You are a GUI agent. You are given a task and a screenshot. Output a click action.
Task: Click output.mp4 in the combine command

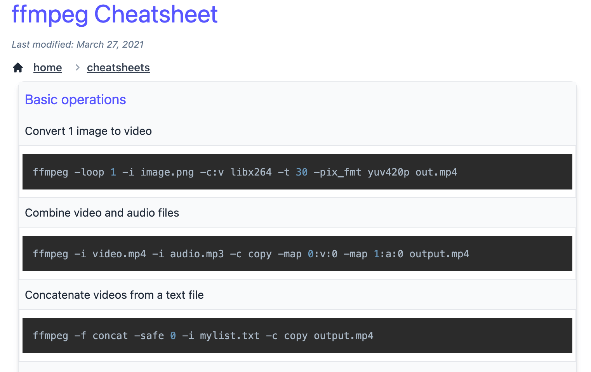click(x=439, y=254)
